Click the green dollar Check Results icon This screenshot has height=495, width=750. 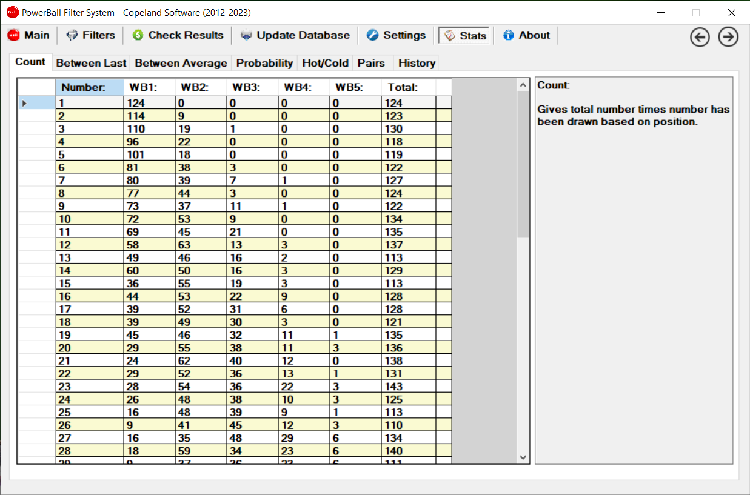pos(138,35)
